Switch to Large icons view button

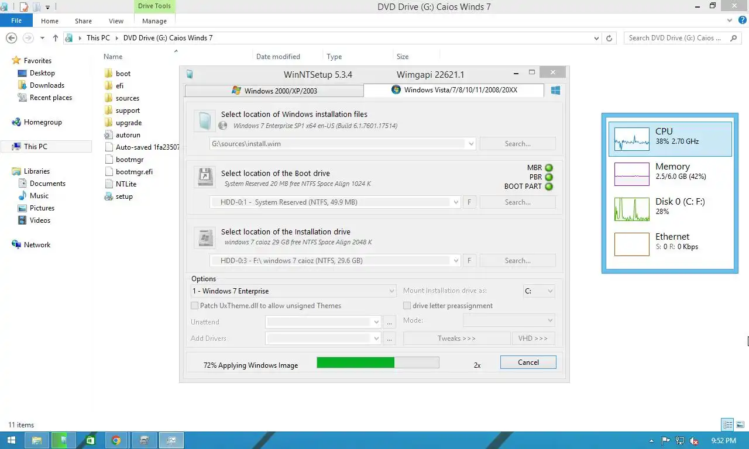[740, 424]
